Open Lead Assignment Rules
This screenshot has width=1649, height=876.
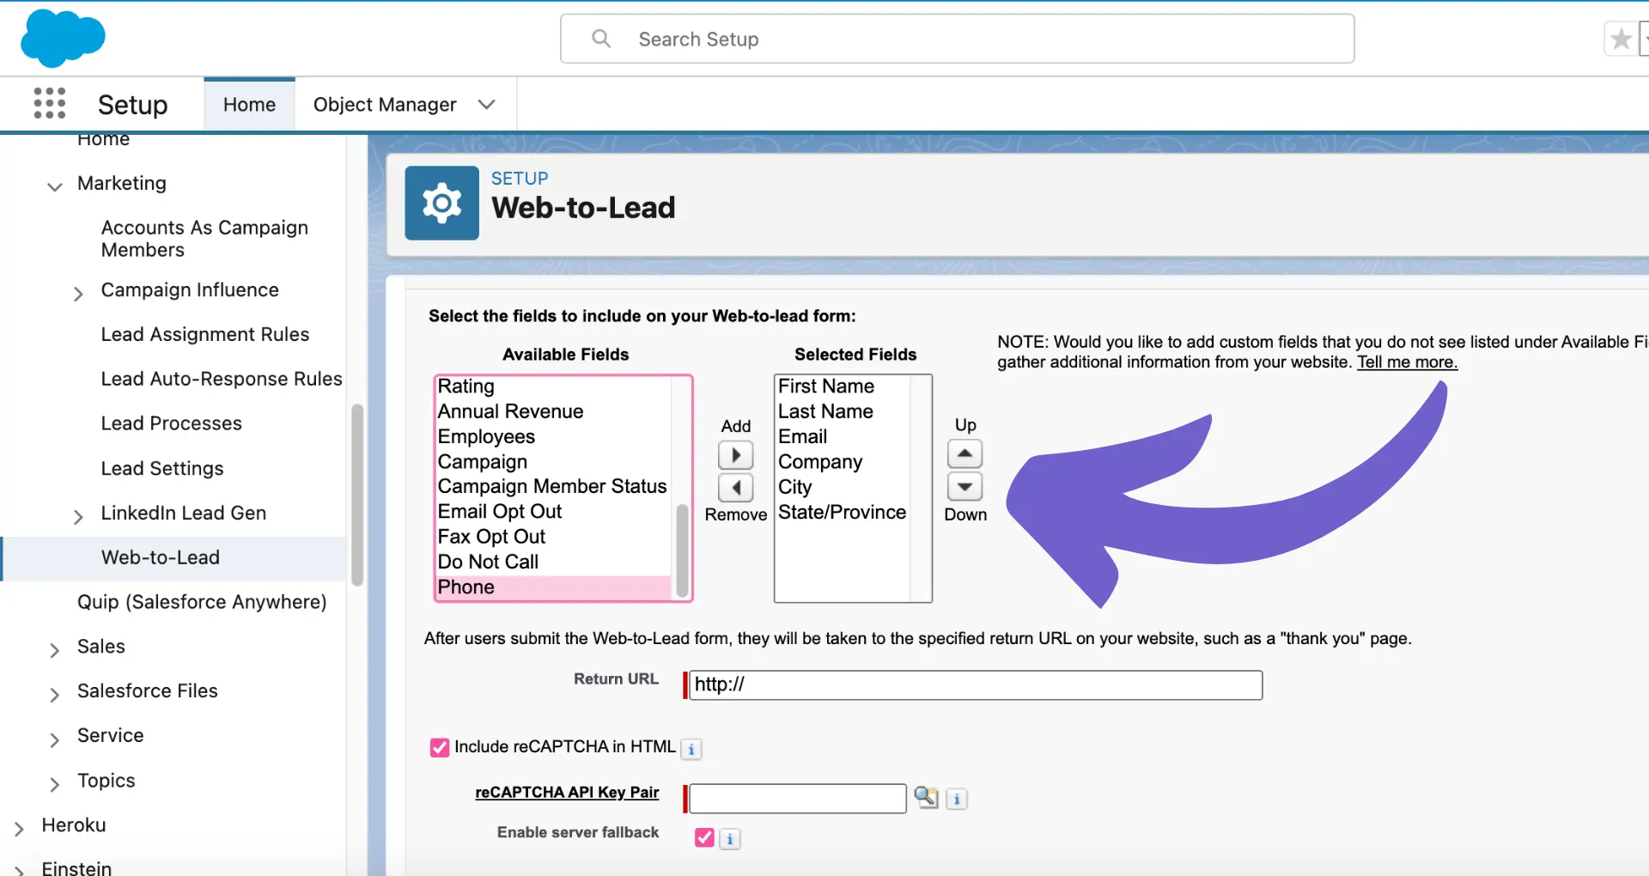(205, 334)
